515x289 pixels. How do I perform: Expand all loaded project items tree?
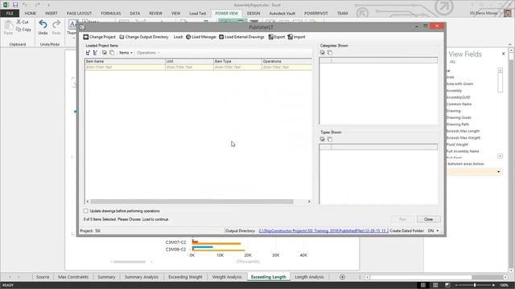coord(88,53)
